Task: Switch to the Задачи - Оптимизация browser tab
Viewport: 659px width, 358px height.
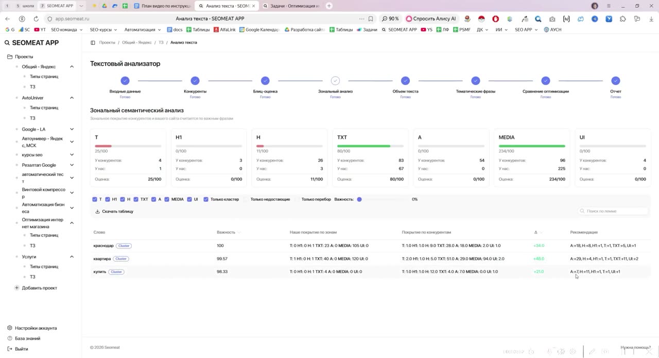Action: coord(291,6)
